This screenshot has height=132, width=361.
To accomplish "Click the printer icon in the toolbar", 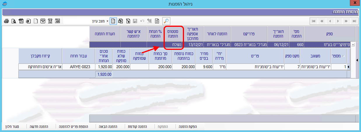I will 6,21.
